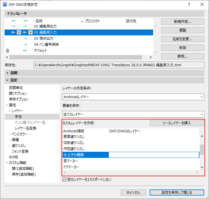Expand the ペンとカラー tree node

click(10, 134)
